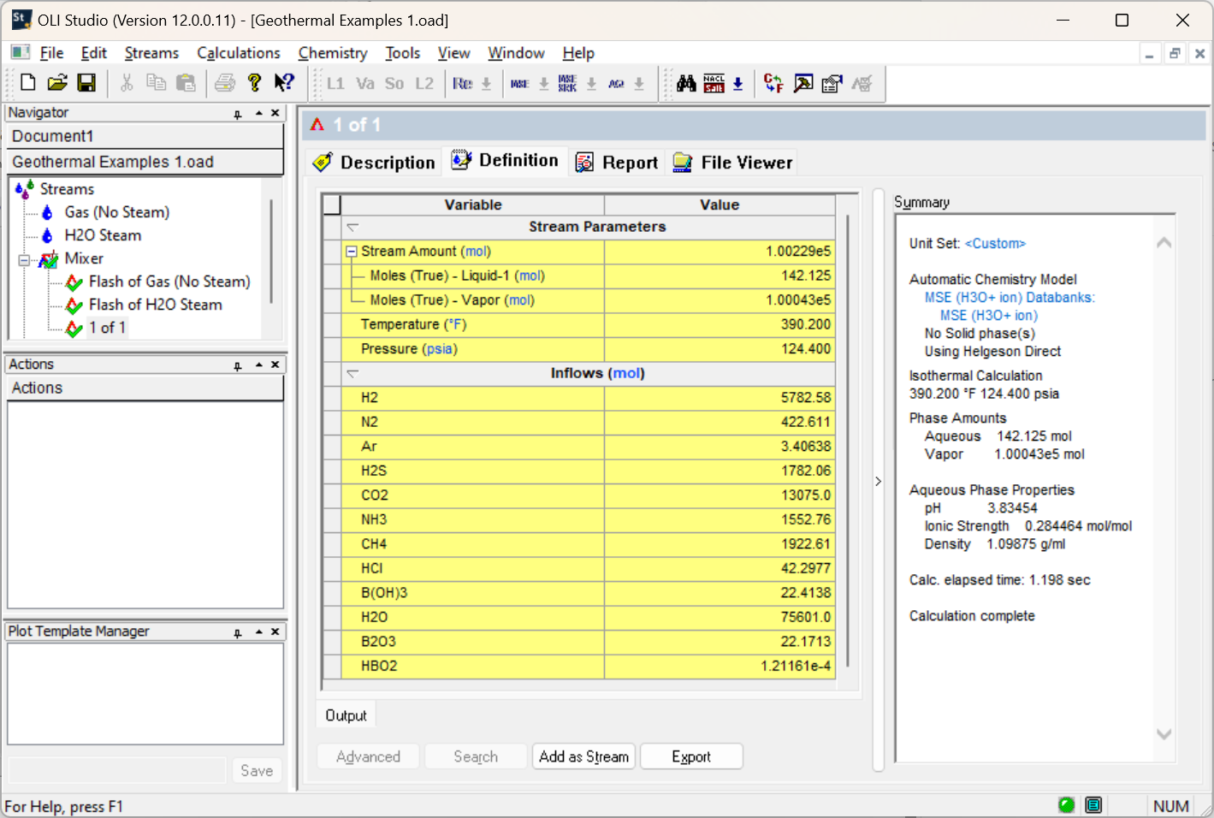The image size is (1214, 818).
Task: Click the AQ framework toolbar icon
Action: tap(616, 83)
